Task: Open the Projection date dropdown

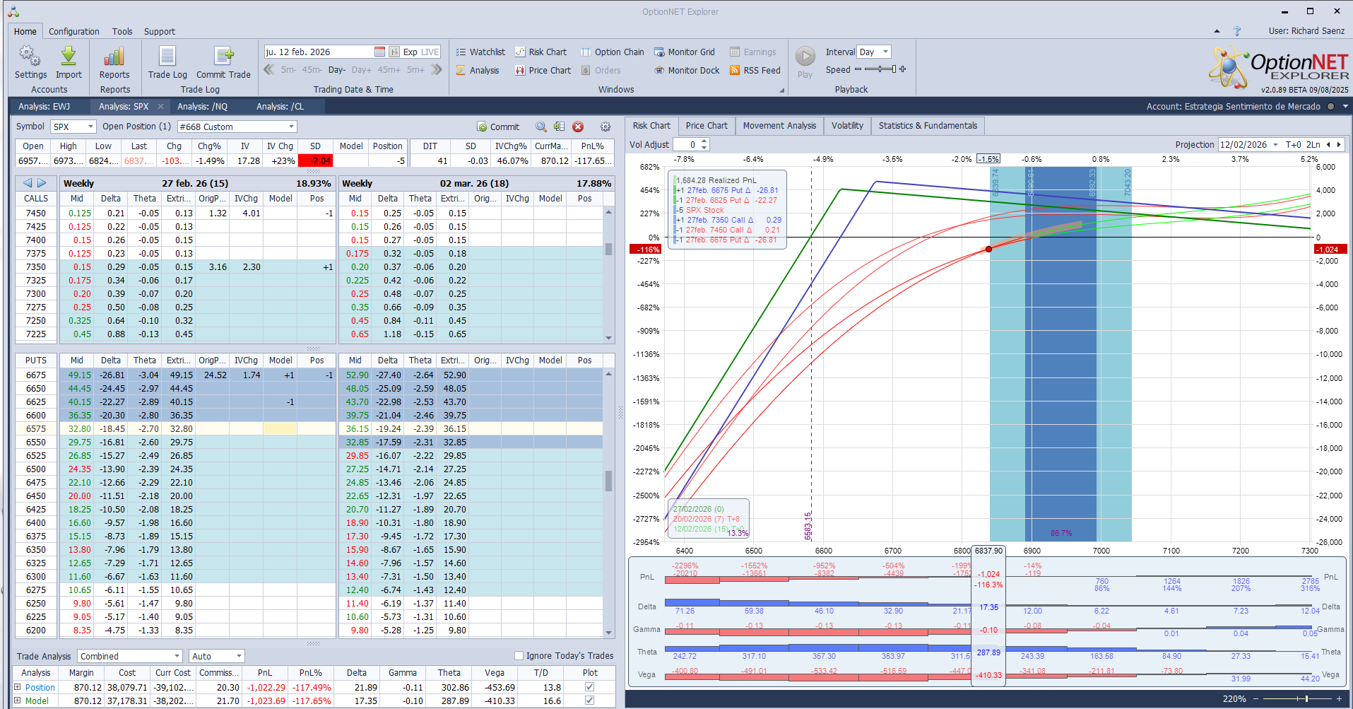Action: 1275,144
